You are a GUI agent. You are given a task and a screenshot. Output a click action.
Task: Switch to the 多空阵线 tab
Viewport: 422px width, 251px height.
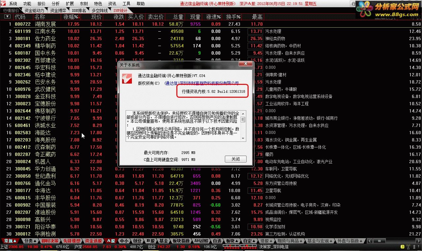tap(100, 11)
